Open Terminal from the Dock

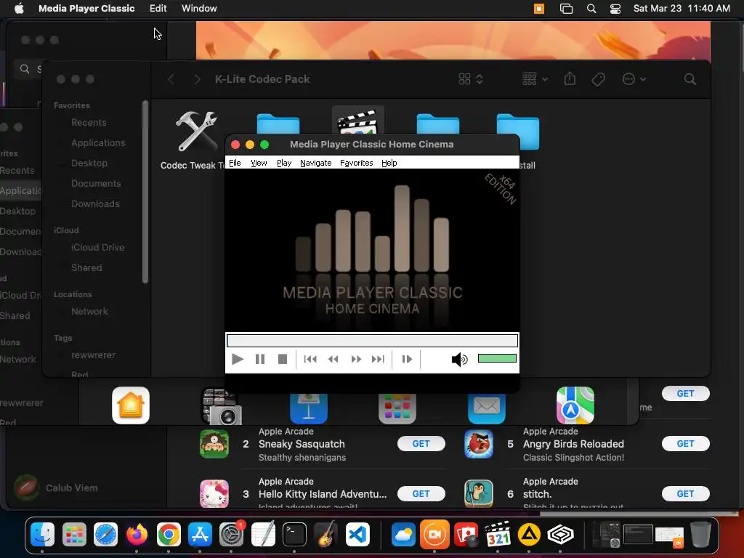(x=294, y=535)
